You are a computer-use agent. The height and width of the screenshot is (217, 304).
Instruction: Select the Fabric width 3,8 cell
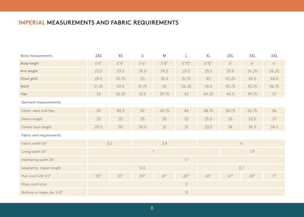click(x=164, y=143)
